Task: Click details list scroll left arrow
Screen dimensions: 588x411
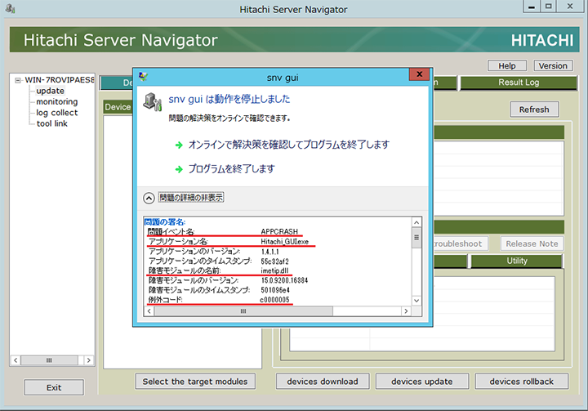Action: 149,311
